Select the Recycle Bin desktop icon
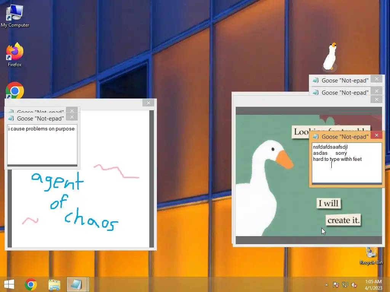 coord(371,256)
